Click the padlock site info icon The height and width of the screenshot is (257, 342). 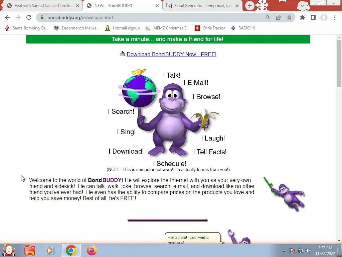click(42, 17)
